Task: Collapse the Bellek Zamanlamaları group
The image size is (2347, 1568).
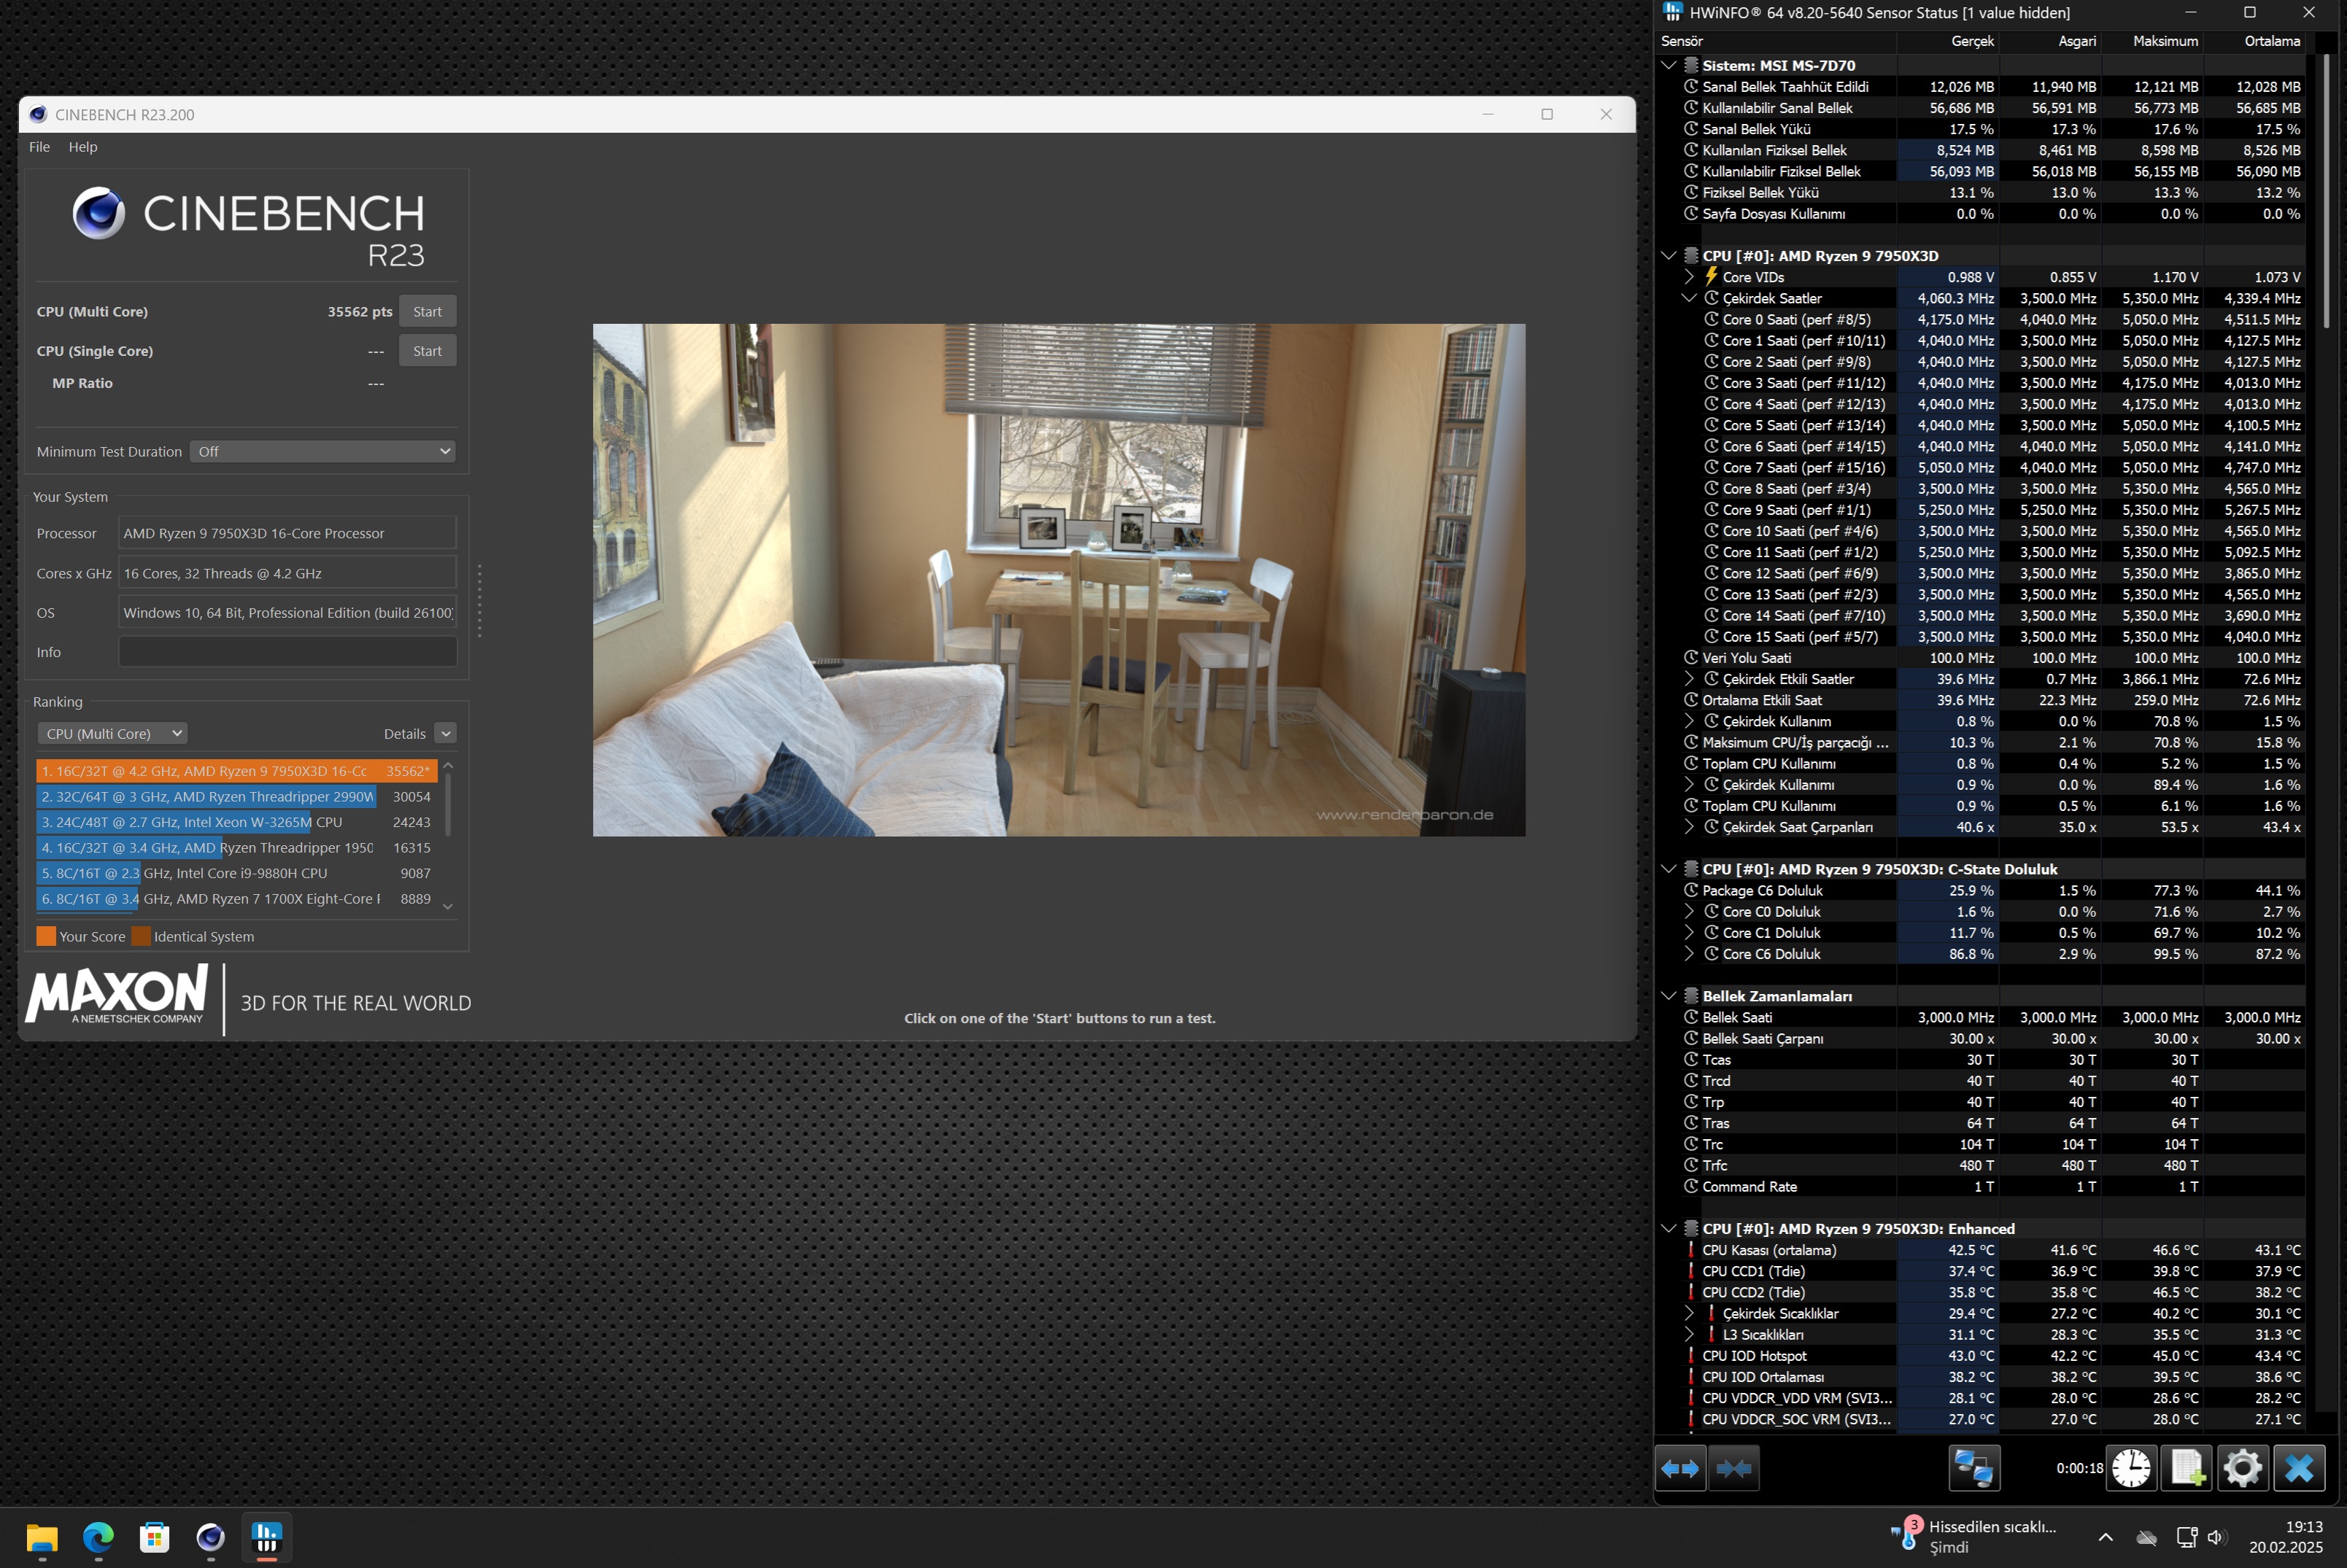Action: click(x=1668, y=995)
